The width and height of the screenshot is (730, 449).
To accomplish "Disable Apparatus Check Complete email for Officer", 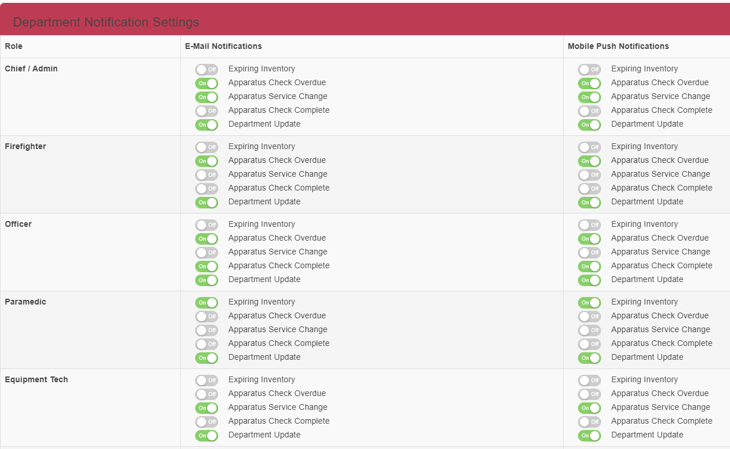I will (x=206, y=266).
